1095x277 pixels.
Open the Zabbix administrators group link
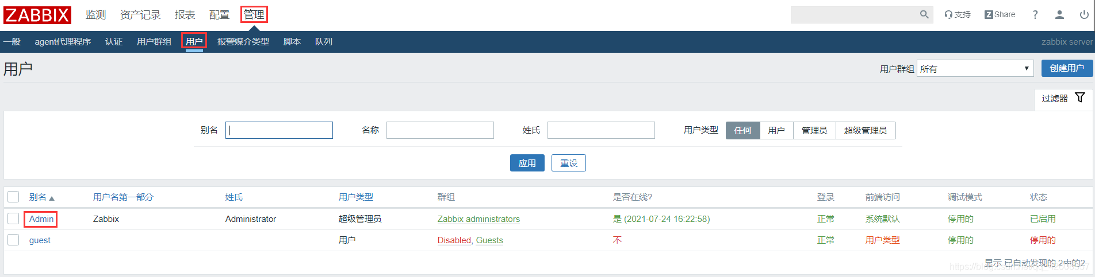point(478,219)
